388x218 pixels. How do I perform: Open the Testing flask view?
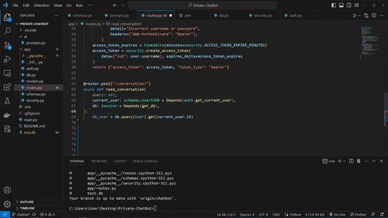7,101
